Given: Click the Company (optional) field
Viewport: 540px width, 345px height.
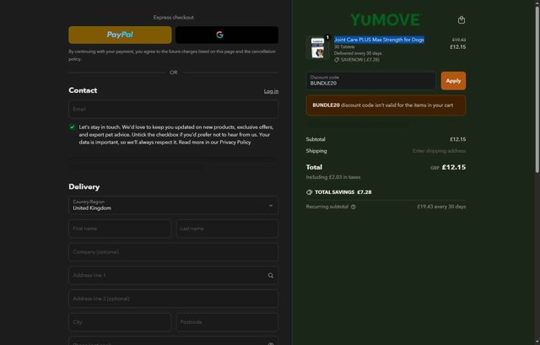Looking at the screenshot, I should click(173, 252).
